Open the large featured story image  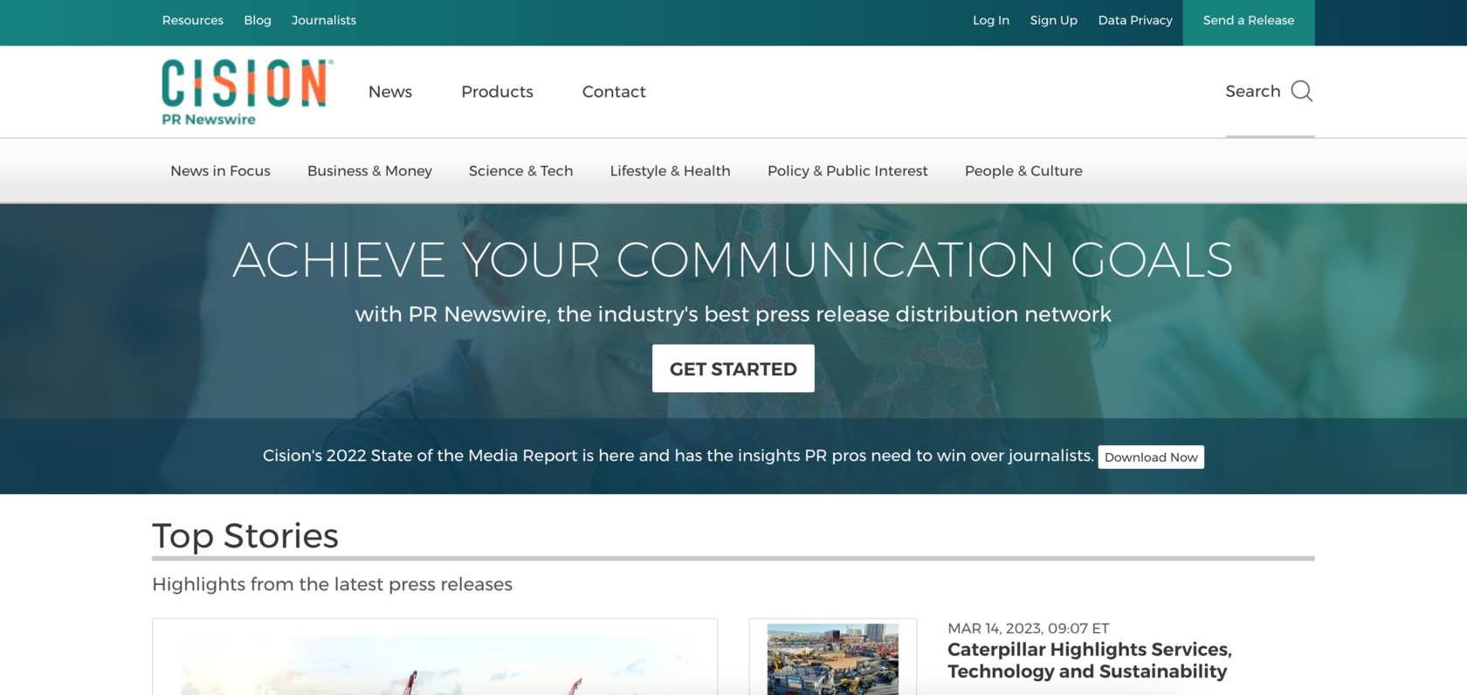coord(435,665)
